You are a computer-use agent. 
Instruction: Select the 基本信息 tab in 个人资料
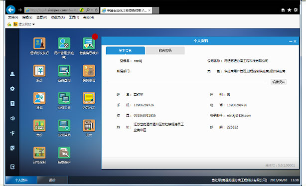click(x=125, y=50)
